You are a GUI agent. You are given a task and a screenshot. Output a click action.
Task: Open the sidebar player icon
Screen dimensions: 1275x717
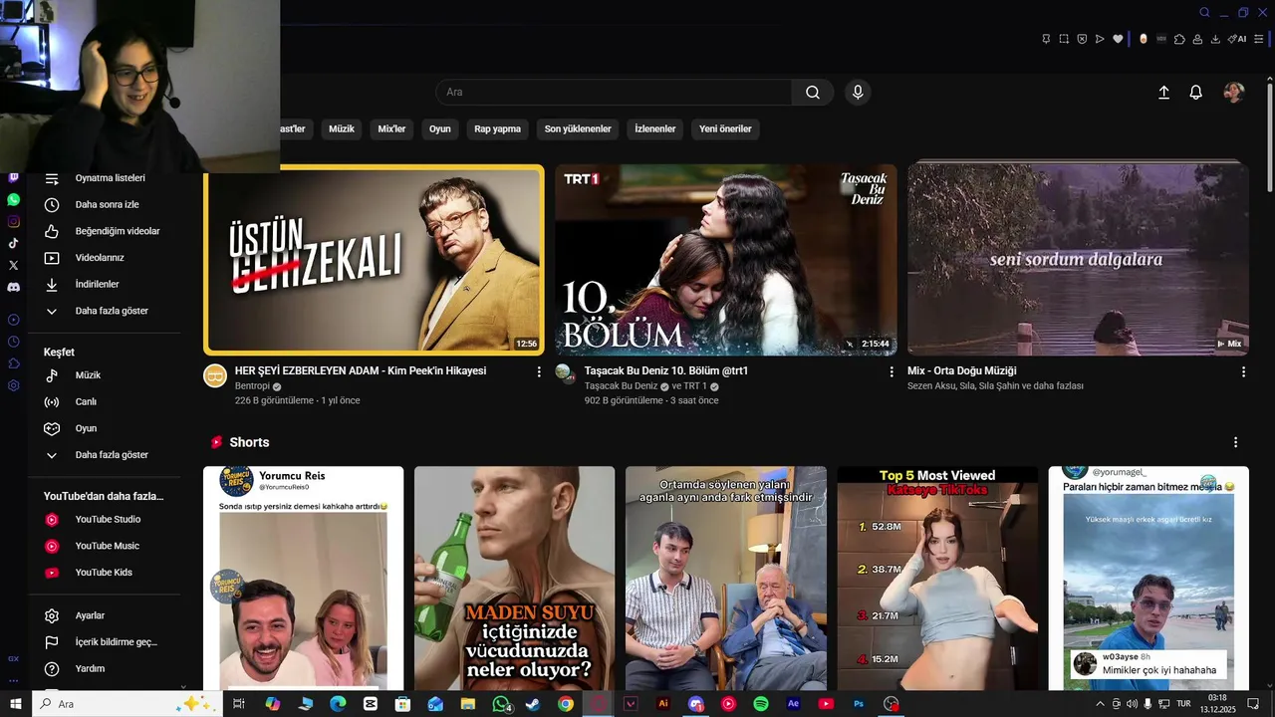(x=13, y=320)
